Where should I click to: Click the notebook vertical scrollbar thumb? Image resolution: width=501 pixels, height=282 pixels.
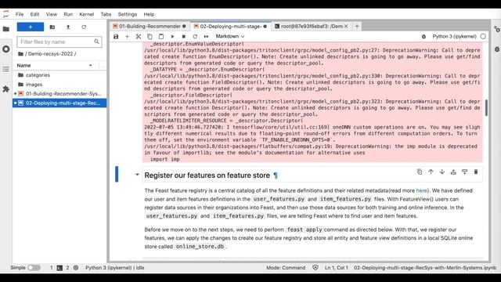click(x=486, y=108)
